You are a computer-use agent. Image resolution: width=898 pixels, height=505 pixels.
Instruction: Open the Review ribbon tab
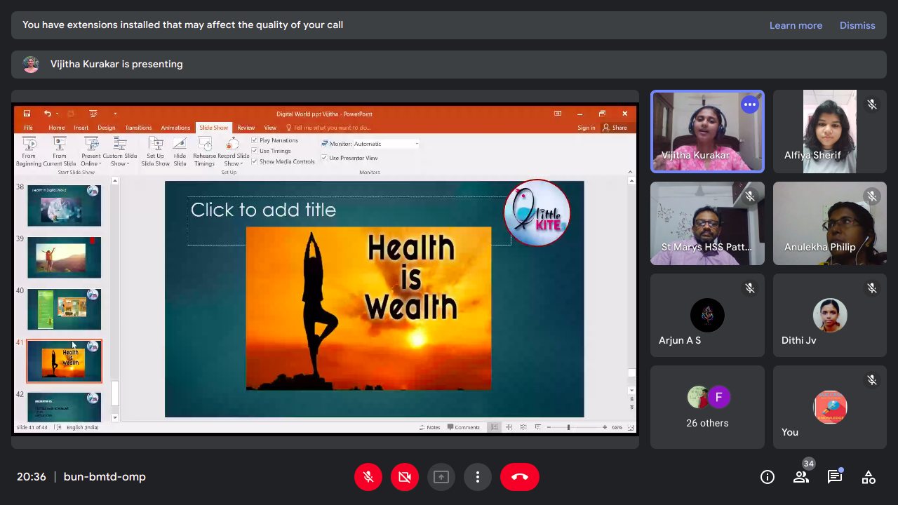coord(246,128)
